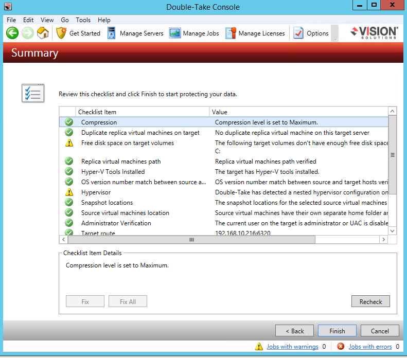
Task: Select the Compression checklist item
Action: pyautogui.click(x=224, y=122)
